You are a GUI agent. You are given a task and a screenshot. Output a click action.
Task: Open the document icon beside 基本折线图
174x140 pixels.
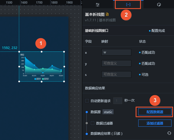pos(107,14)
